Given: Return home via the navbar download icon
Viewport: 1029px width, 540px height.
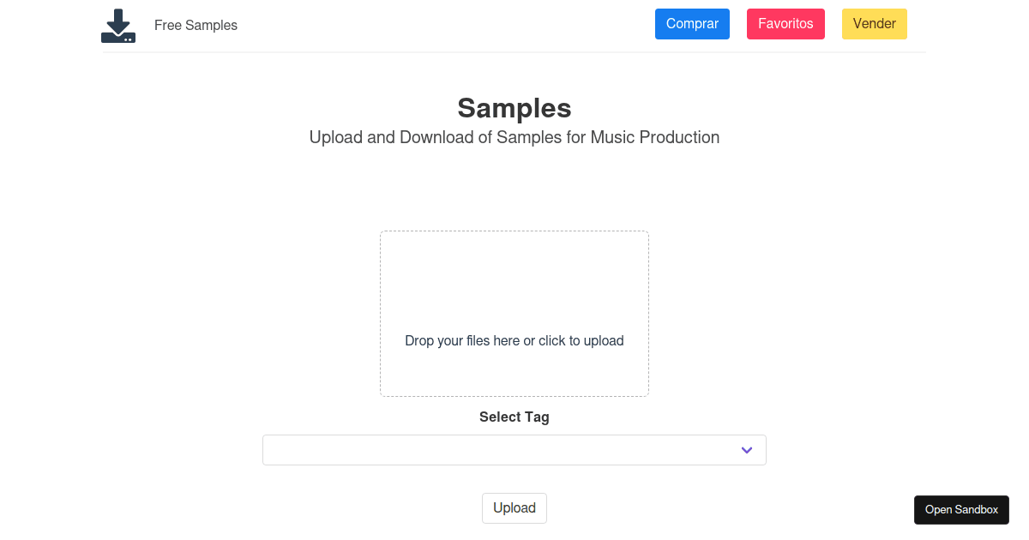Looking at the screenshot, I should [118, 26].
